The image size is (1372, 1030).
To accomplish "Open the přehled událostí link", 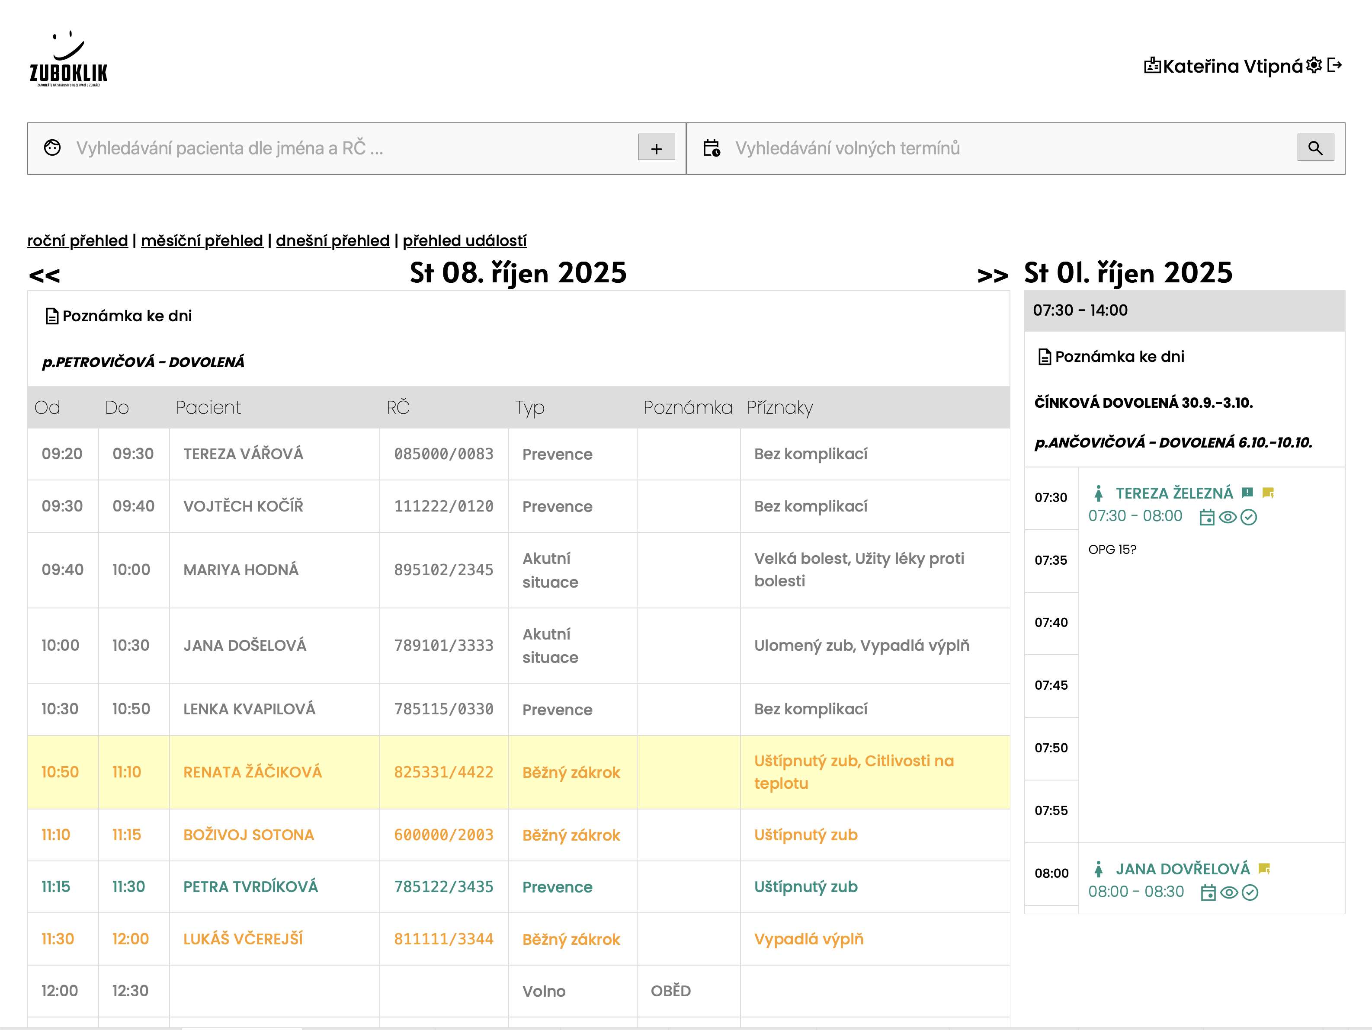I will (465, 240).
